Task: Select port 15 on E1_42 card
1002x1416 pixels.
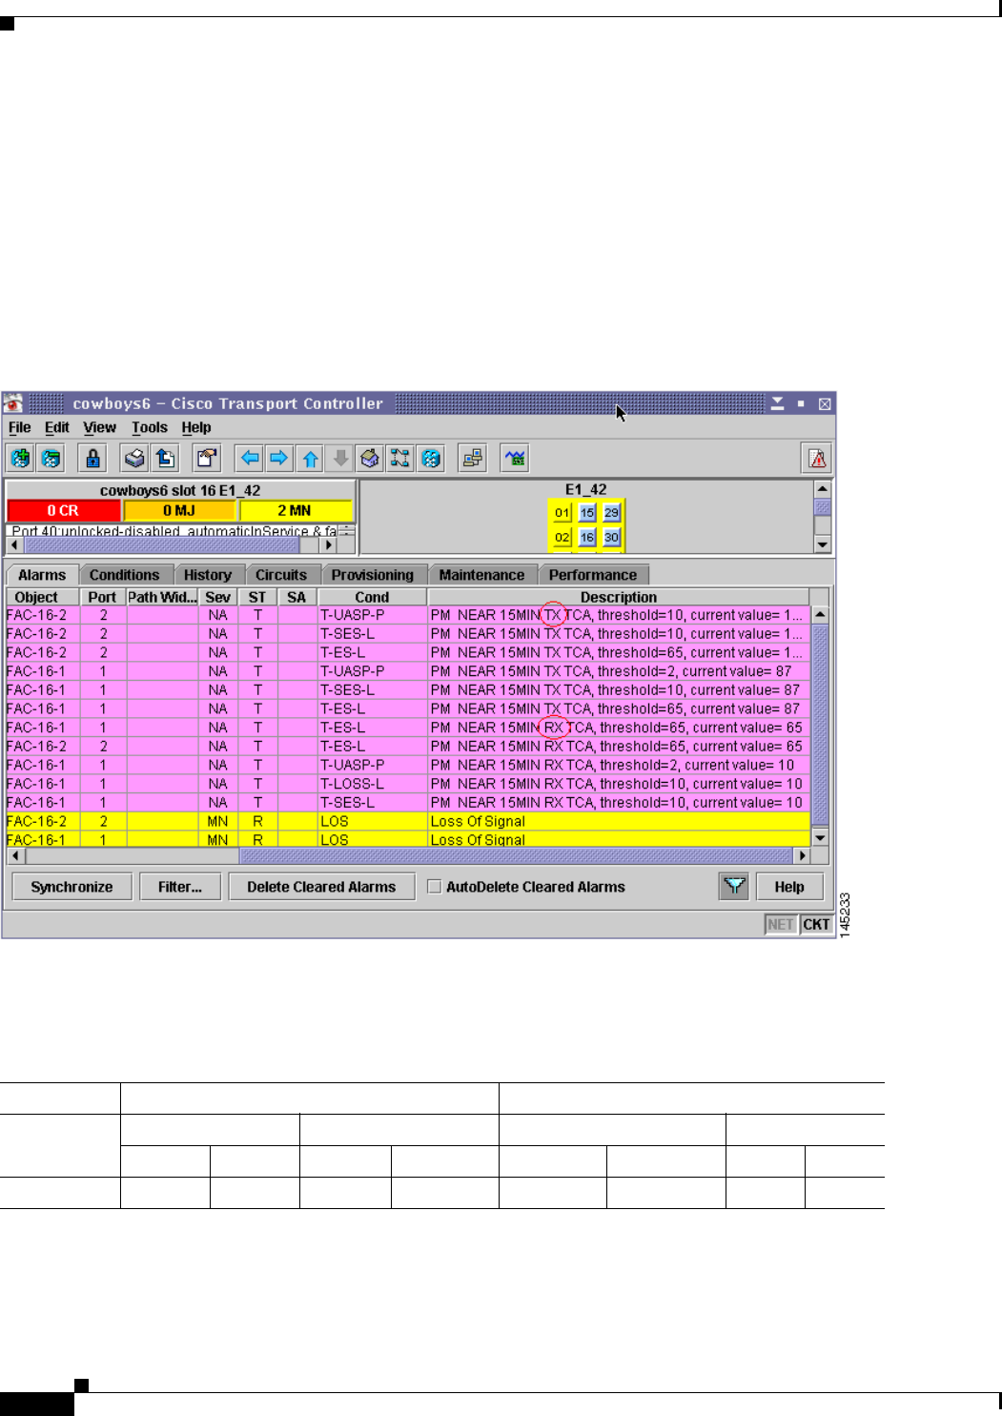Action: tap(586, 513)
